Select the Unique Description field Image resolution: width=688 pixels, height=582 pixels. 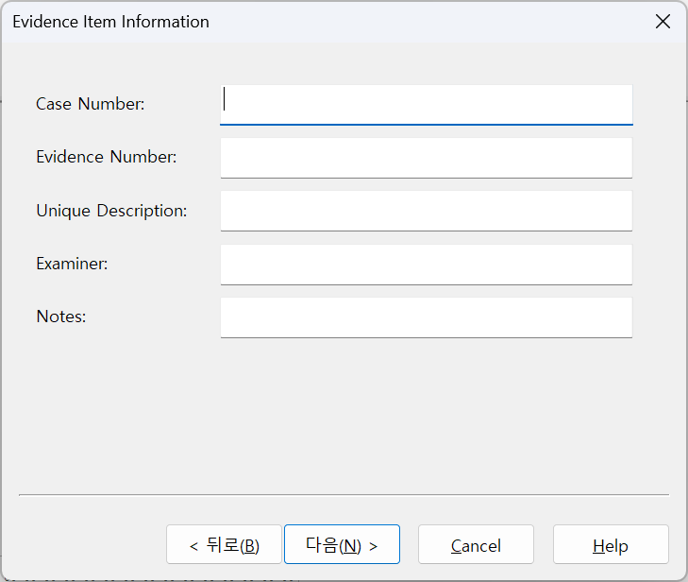pos(426,211)
